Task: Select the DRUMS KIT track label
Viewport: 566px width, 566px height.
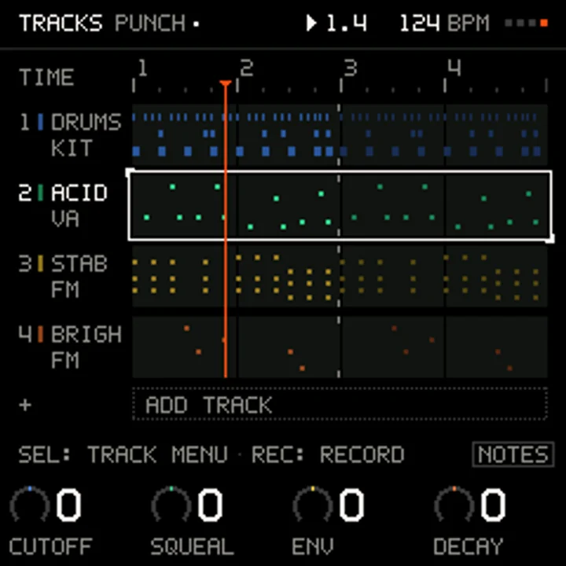Action: pos(86,135)
